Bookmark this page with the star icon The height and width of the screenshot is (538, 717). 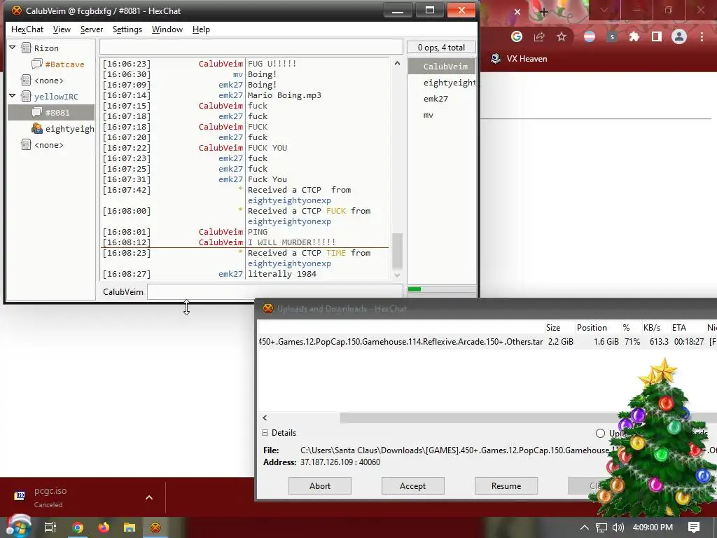click(562, 36)
